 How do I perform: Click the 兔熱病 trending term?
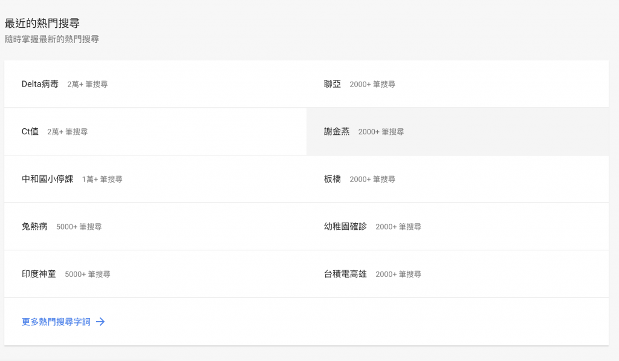click(x=34, y=226)
